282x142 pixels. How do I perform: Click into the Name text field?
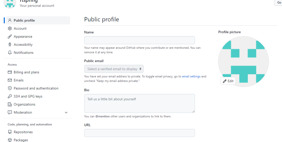(139, 40)
